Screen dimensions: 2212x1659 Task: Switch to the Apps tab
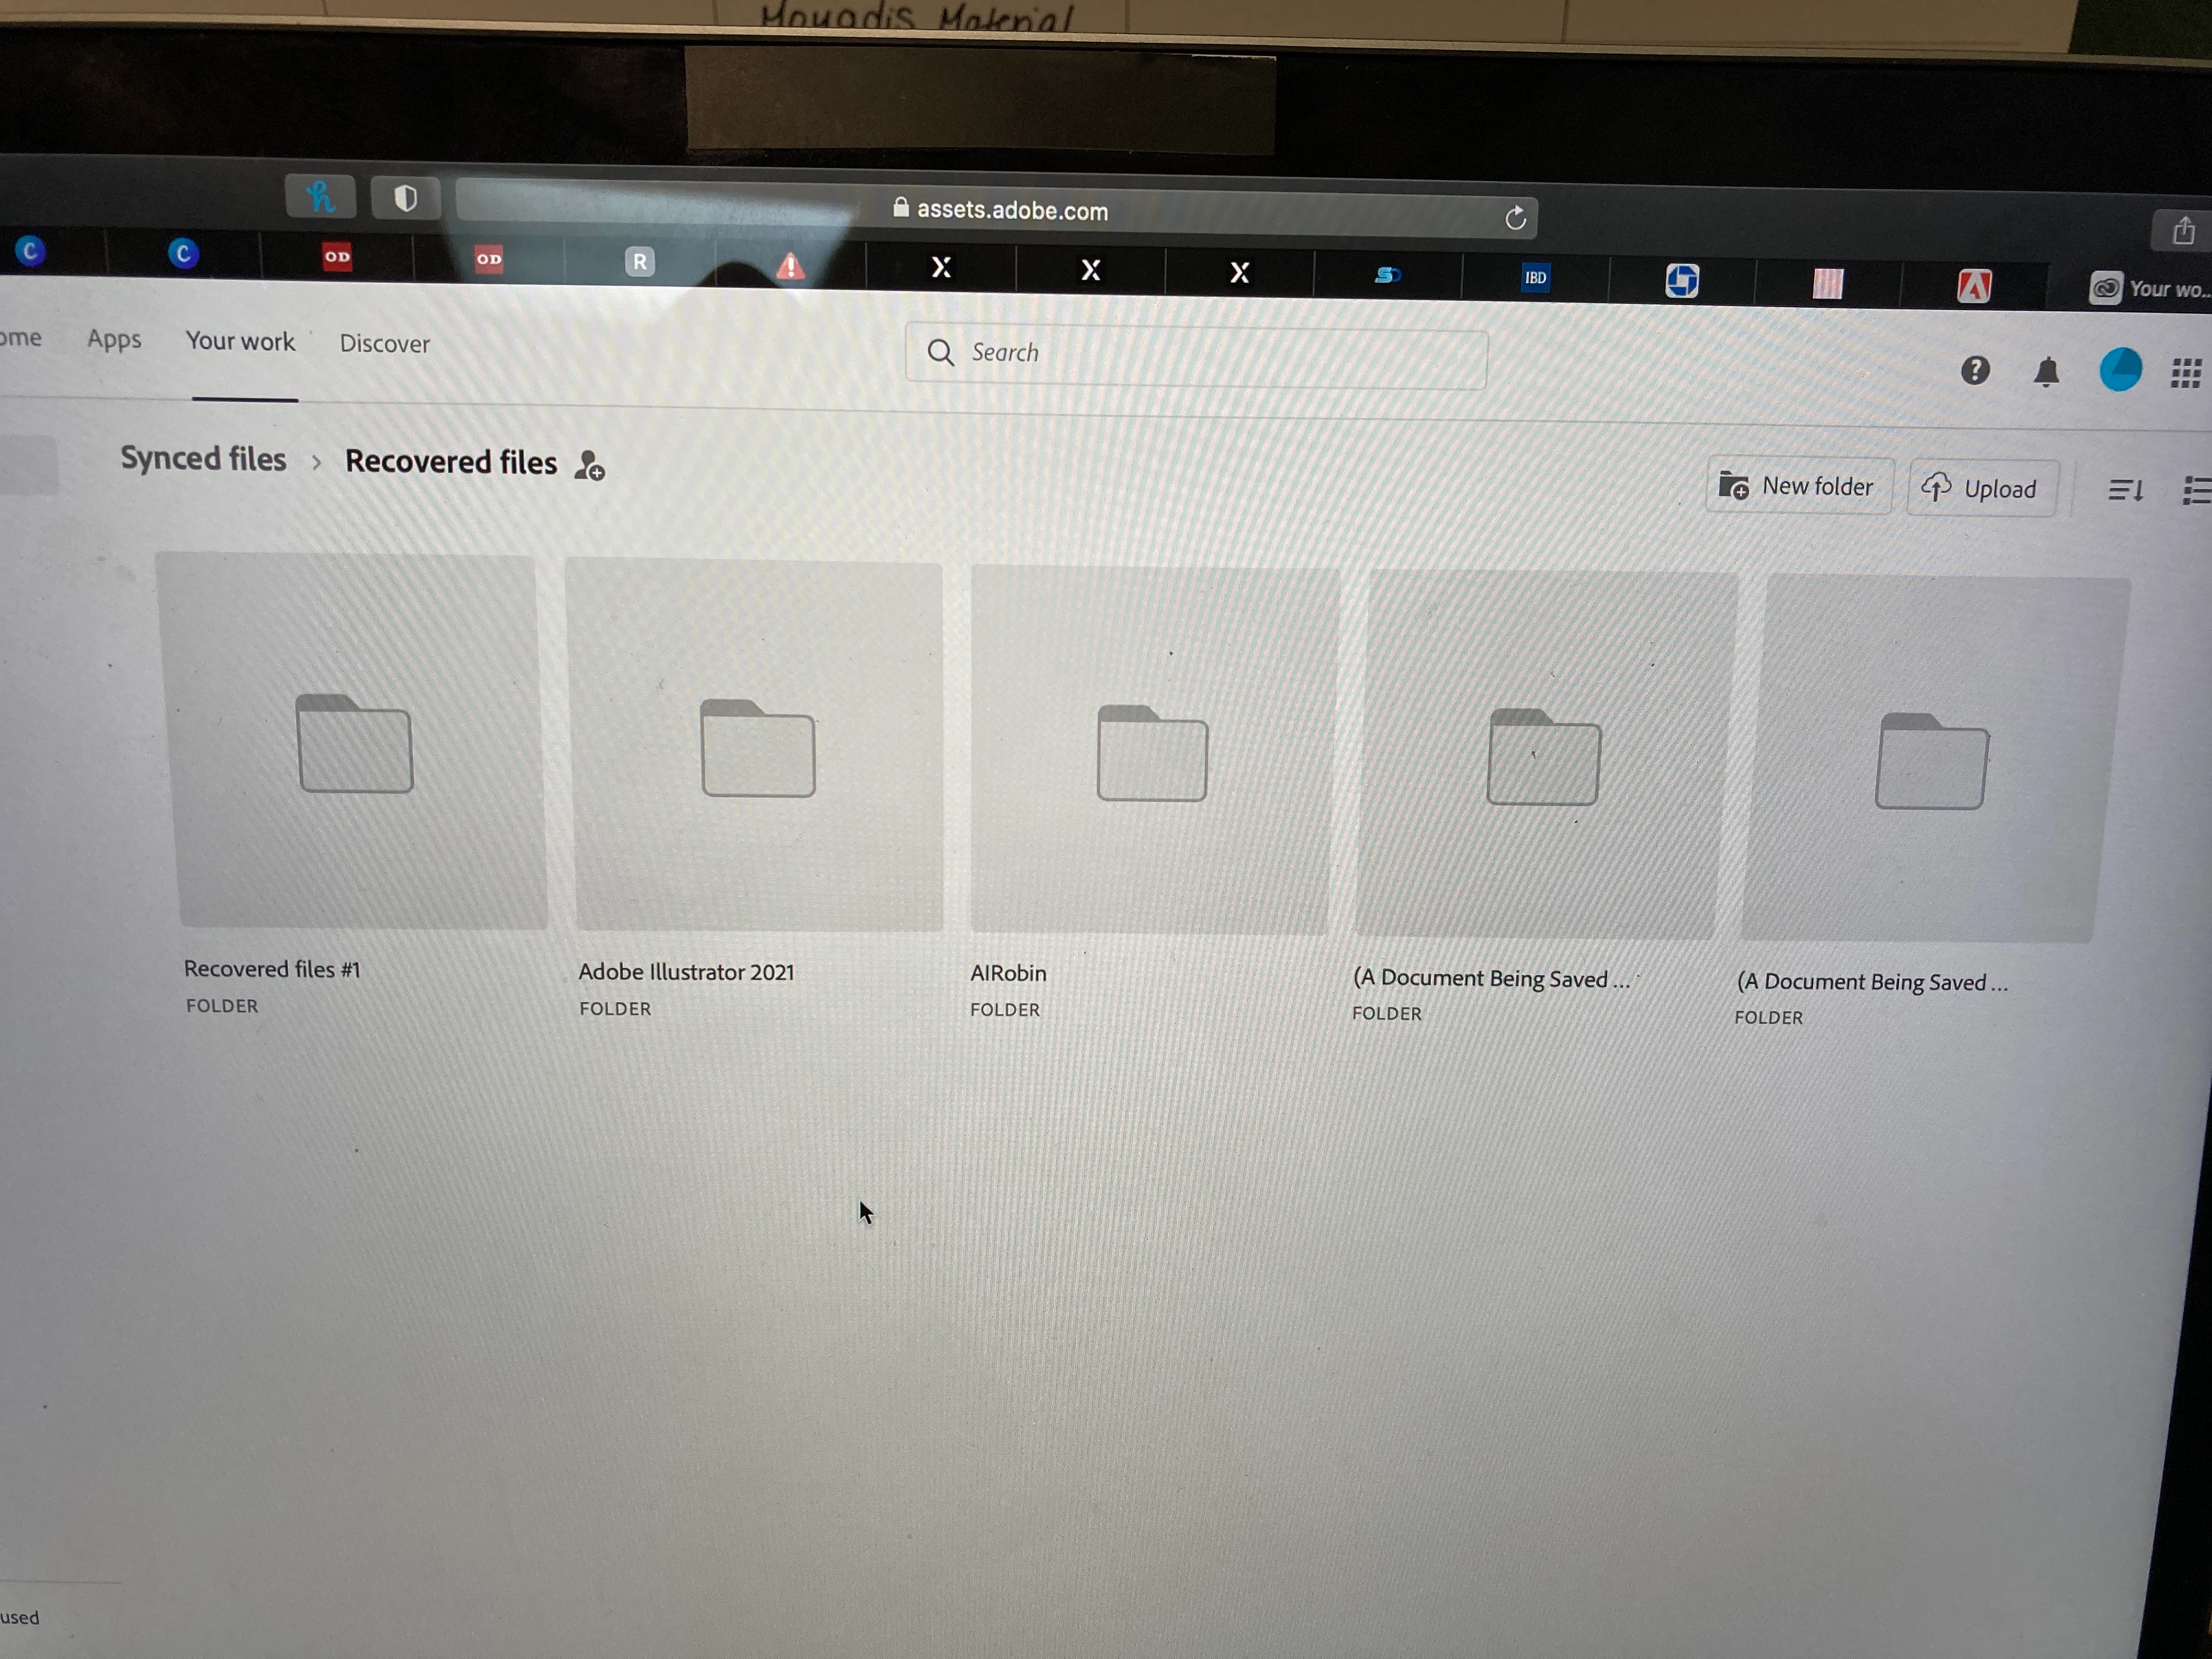(114, 340)
